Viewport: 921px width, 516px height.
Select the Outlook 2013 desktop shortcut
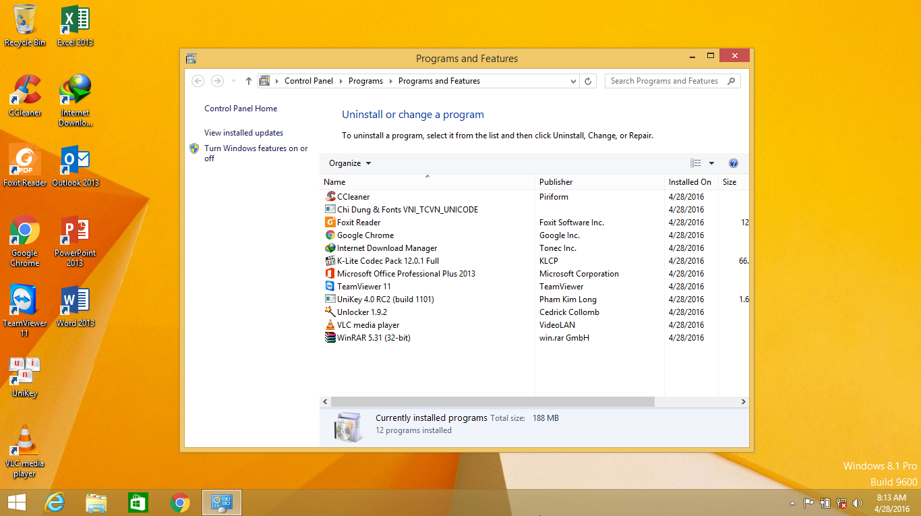75,166
